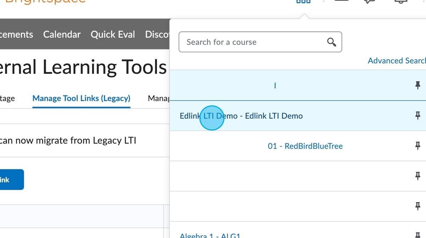This screenshot has width=426, height=238.
Task: Pin the Edlink LTI Demo course
Action: [x=418, y=115]
